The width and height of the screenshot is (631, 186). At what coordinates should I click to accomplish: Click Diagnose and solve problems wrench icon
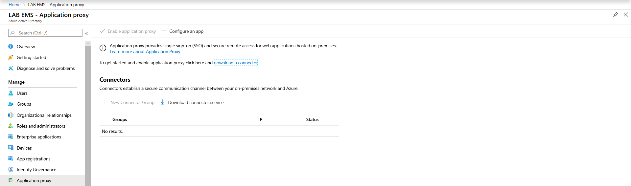(11, 68)
